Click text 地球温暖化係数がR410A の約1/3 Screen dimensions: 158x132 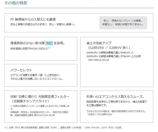coord(29,49)
